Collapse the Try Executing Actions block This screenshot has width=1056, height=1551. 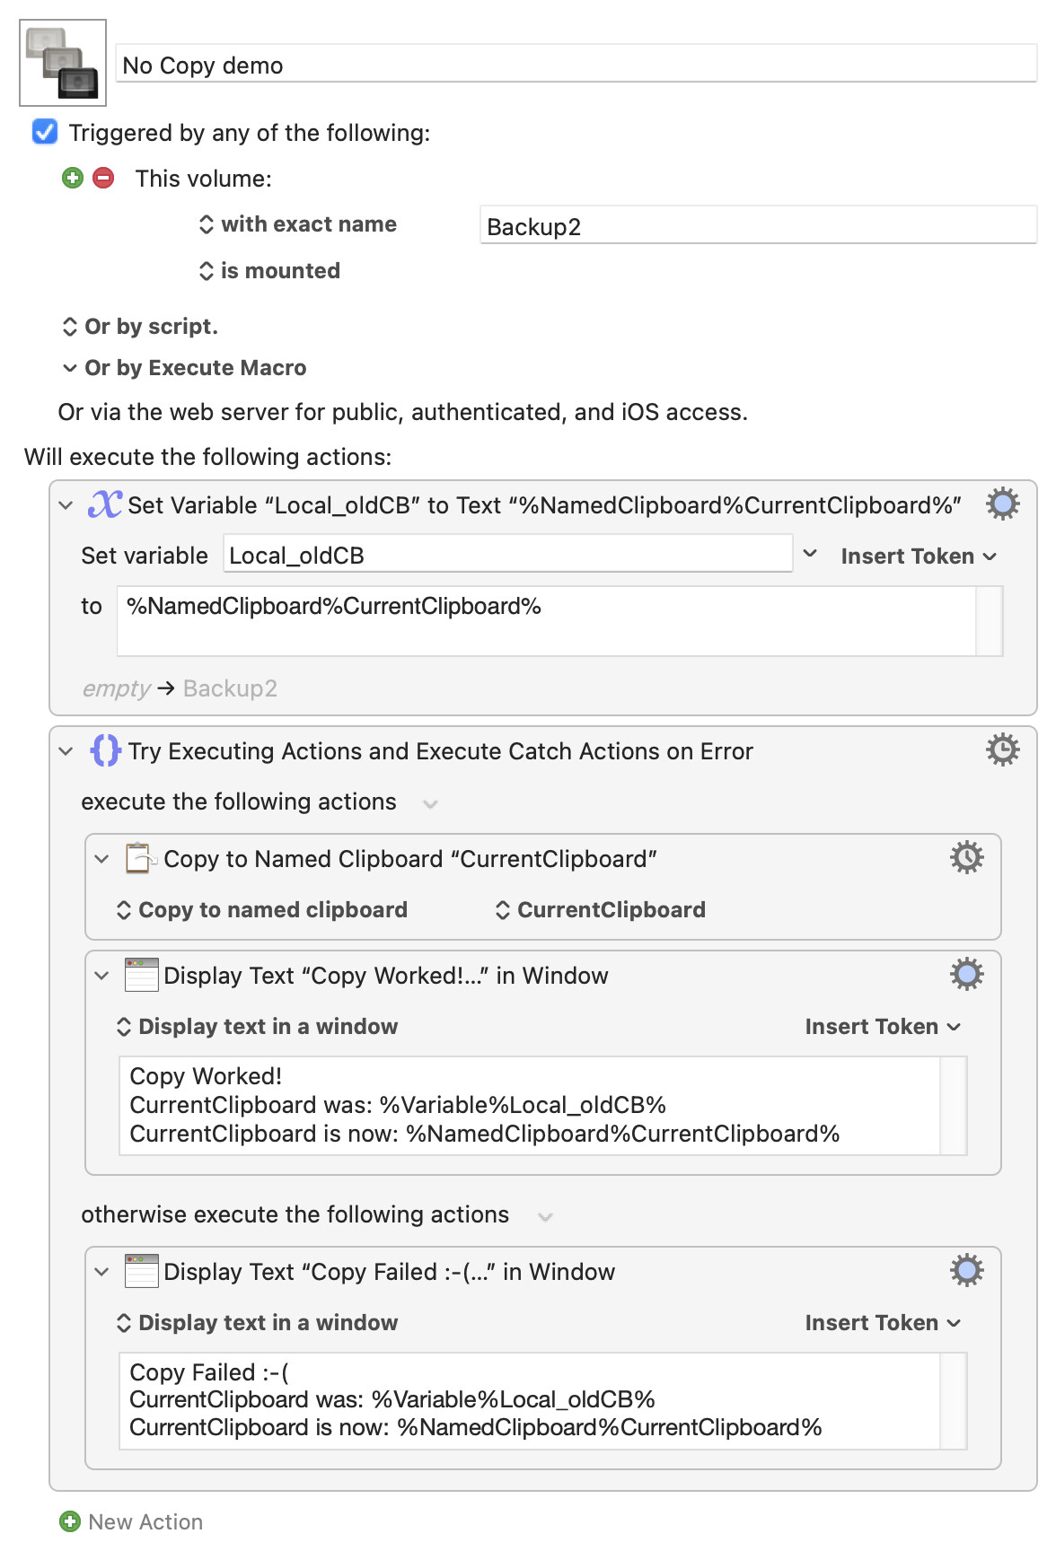[x=66, y=751]
